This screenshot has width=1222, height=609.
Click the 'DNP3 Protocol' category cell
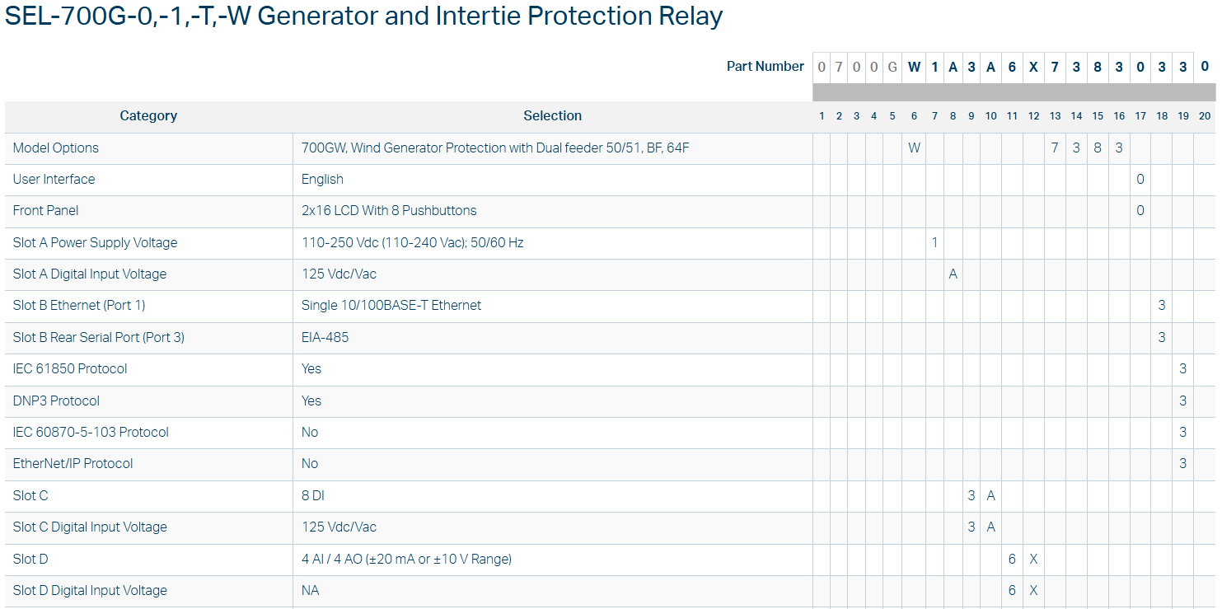[148, 401]
